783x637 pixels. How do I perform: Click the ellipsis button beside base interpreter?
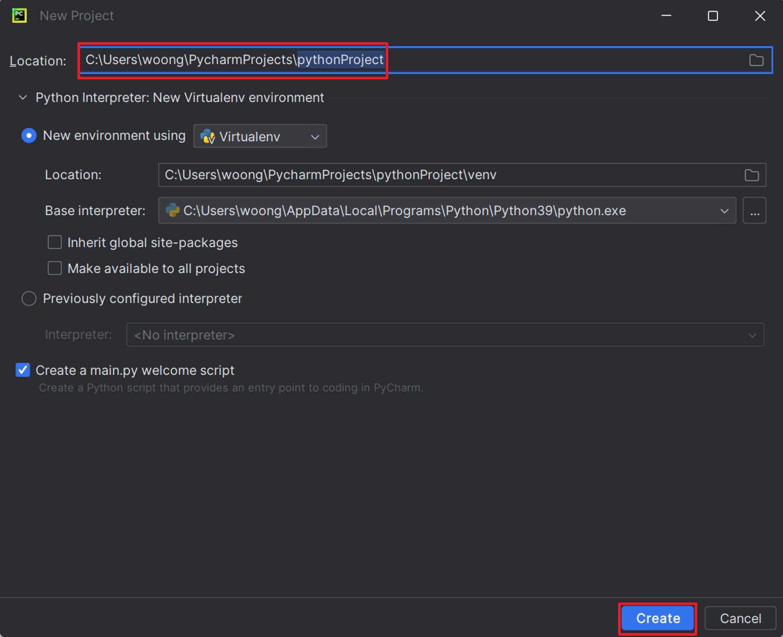[754, 211]
